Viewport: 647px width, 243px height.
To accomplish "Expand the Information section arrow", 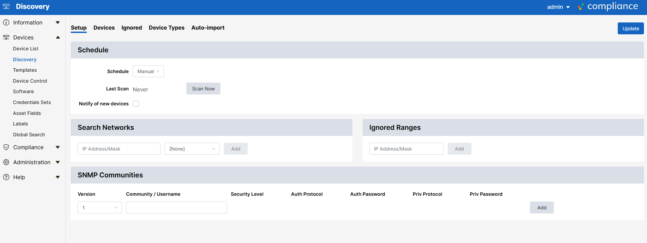I will (58, 22).
